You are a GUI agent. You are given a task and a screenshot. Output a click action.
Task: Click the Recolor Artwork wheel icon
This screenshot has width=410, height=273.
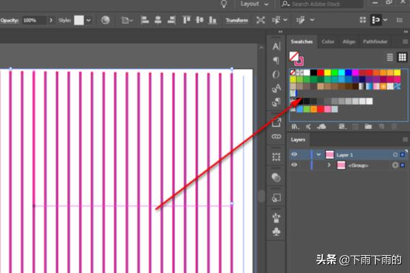point(105,20)
